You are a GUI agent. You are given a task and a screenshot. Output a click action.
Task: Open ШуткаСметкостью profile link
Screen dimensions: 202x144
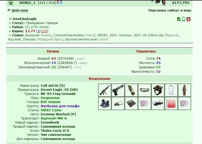pos(81,39)
